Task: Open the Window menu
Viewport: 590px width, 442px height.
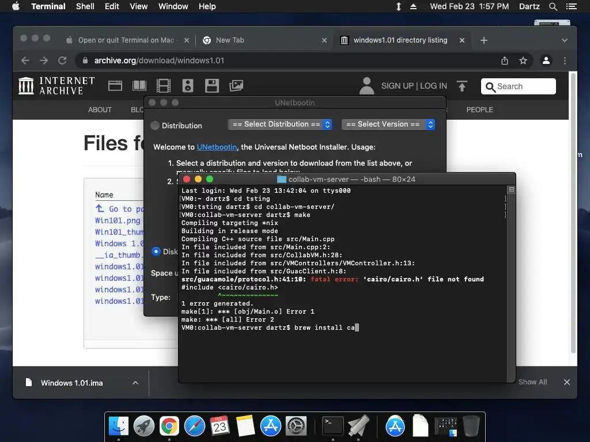Action: click(173, 6)
